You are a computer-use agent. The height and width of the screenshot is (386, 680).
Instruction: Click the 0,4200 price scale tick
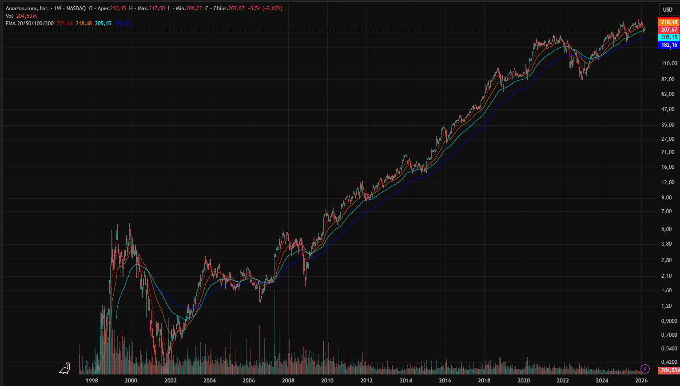click(669, 362)
